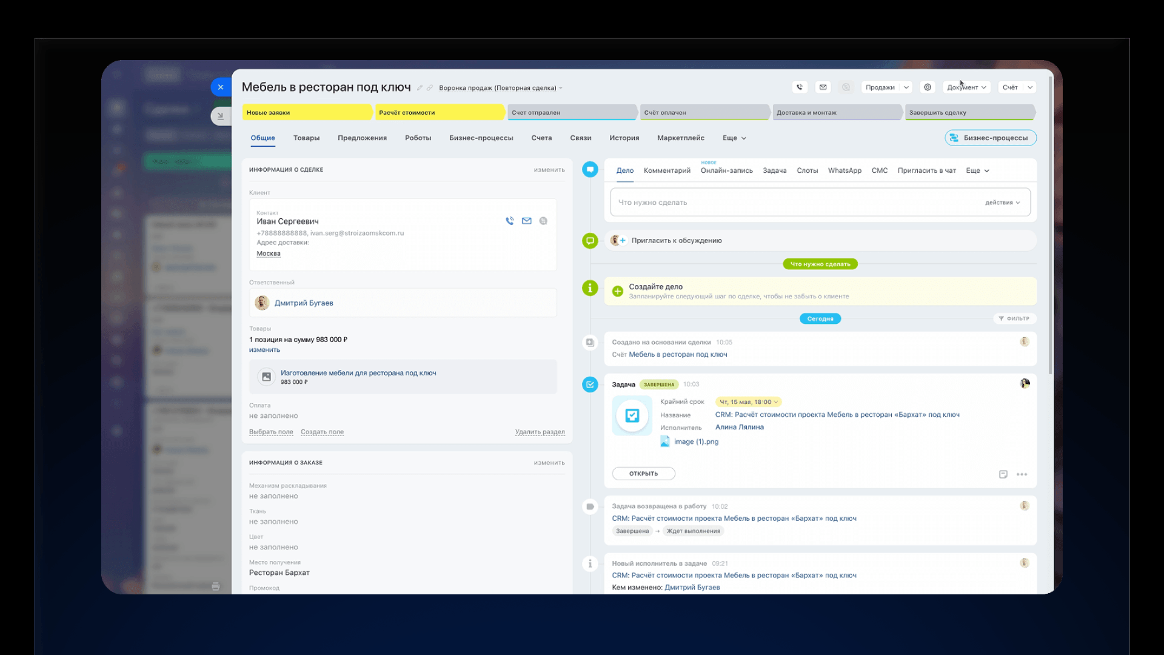Switch to Предложения tab

362,138
